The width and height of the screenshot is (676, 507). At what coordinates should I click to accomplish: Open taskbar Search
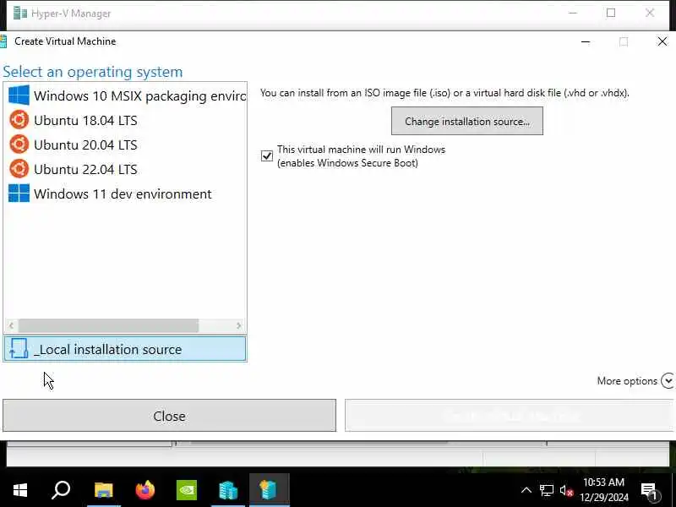[61, 490]
